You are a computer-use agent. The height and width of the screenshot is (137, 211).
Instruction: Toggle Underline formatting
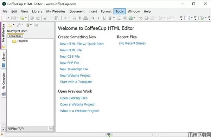coord(104,18)
